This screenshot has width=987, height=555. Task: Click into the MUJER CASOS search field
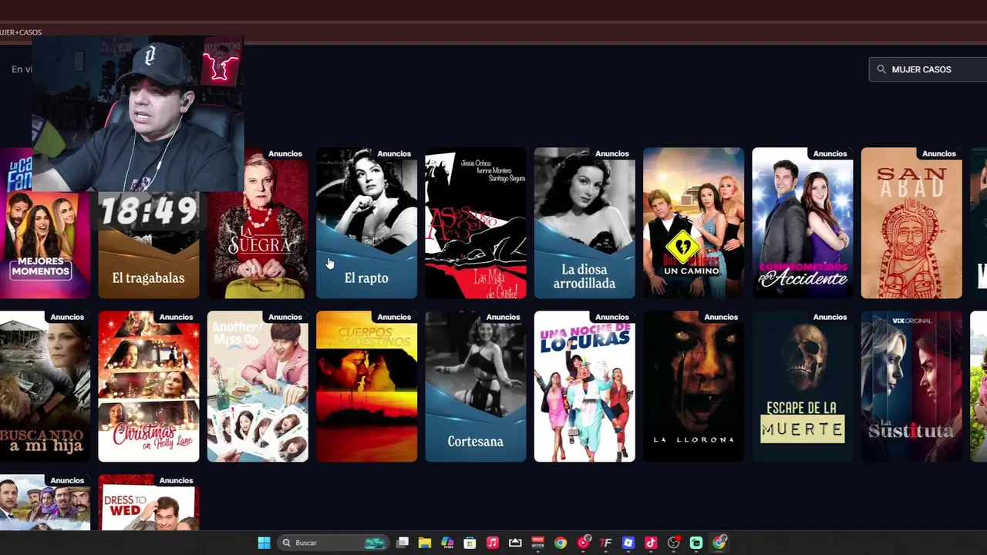click(x=928, y=69)
